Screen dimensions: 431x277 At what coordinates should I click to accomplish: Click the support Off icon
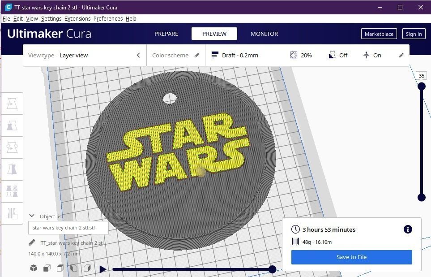click(x=332, y=55)
